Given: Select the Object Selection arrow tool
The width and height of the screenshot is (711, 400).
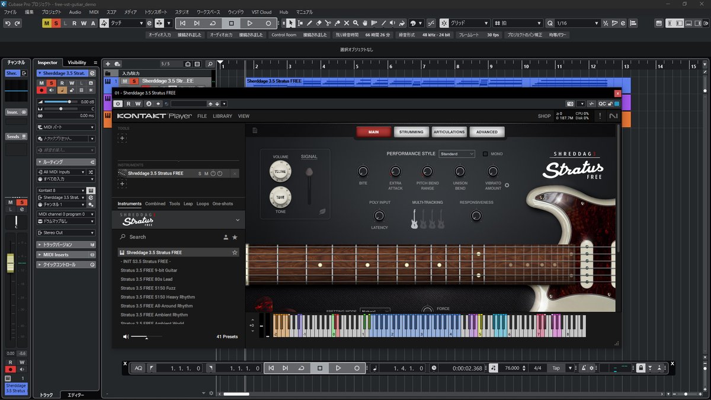Looking at the screenshot, I should 290,23.
